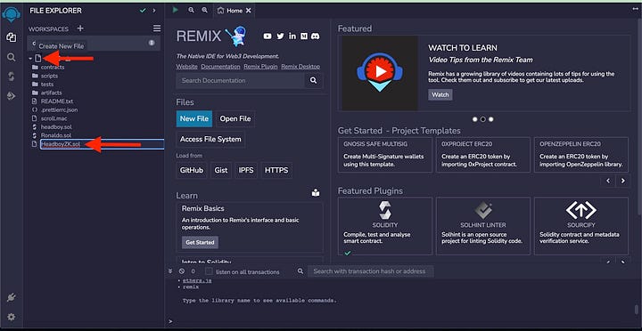Go to previous project templates arrow

coord(608,181)
